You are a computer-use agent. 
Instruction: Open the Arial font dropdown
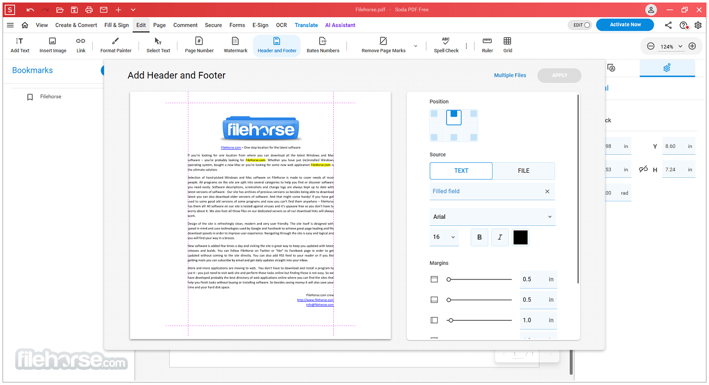click(x=492, y=217)
